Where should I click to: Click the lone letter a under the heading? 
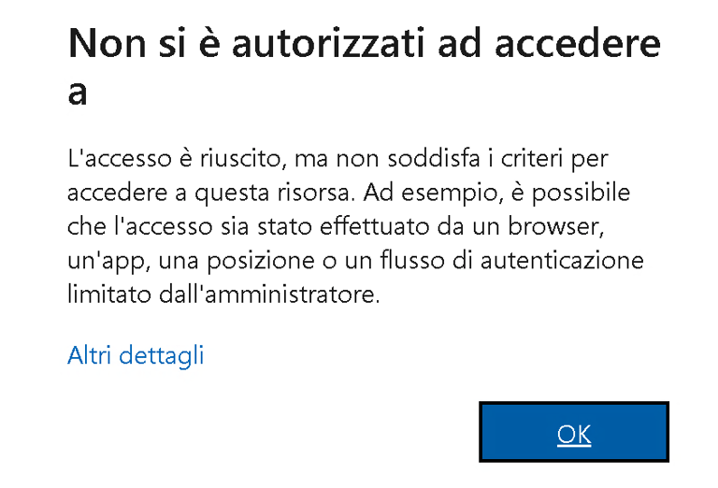77,93
